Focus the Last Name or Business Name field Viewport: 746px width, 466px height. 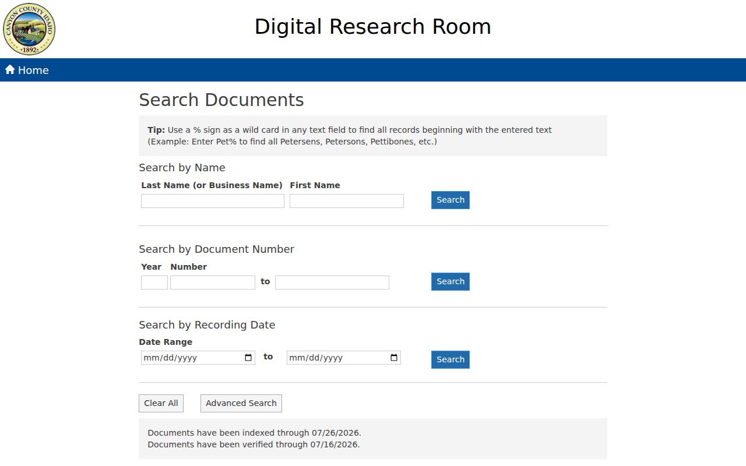tap(213, 201)
